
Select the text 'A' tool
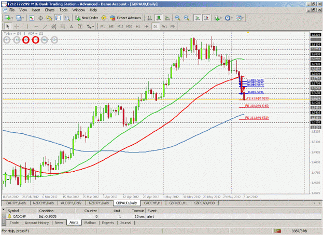72,26
